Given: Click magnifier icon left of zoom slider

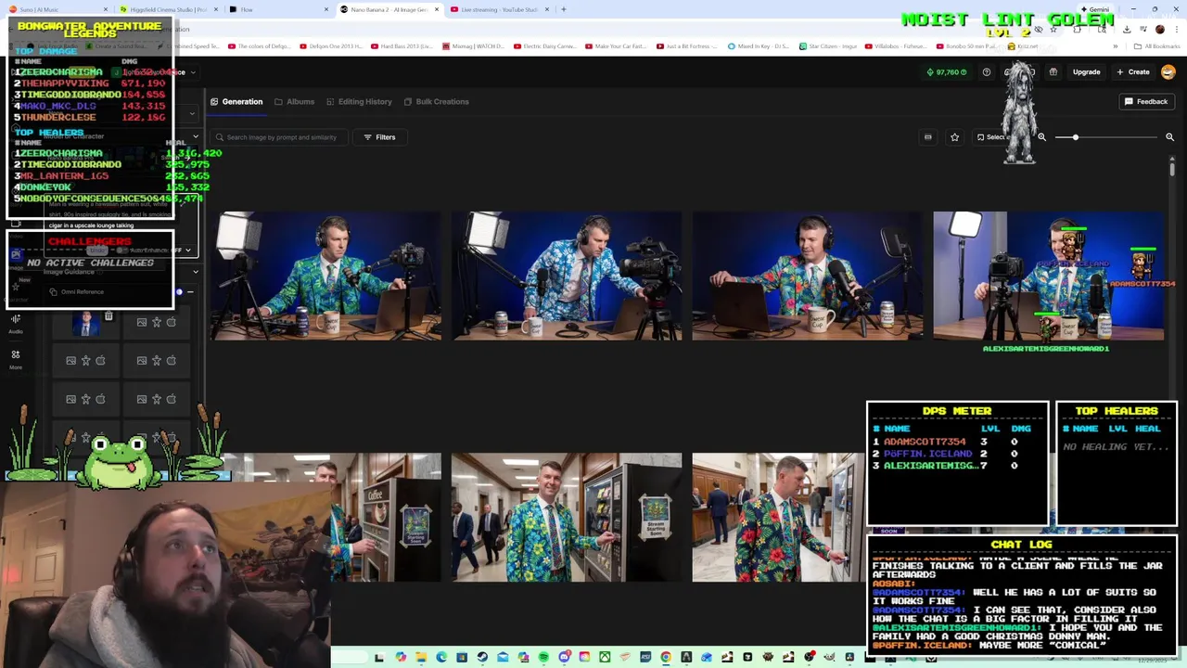Looking at the screenshot, I should pyautogui.click(x=1041, y=137).
